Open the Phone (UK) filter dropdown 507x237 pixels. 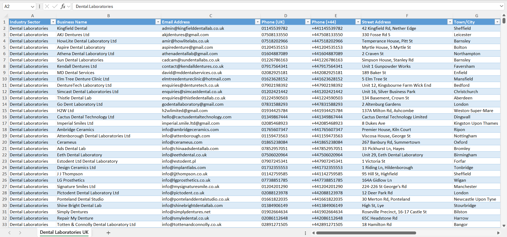point(308,22)
